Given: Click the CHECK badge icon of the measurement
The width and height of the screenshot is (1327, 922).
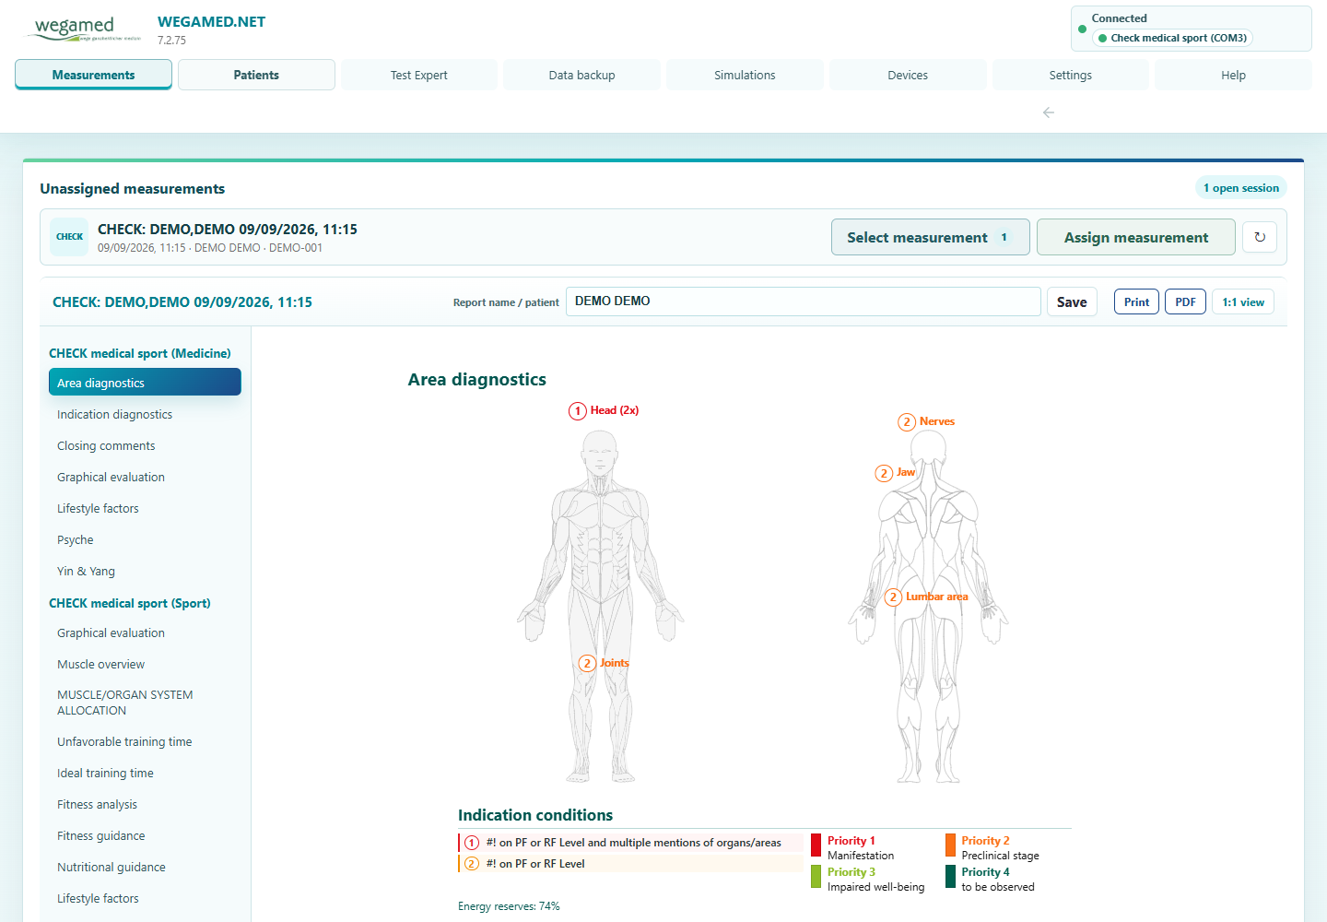Looking at the screenshot, I should (x=69, y=237).
